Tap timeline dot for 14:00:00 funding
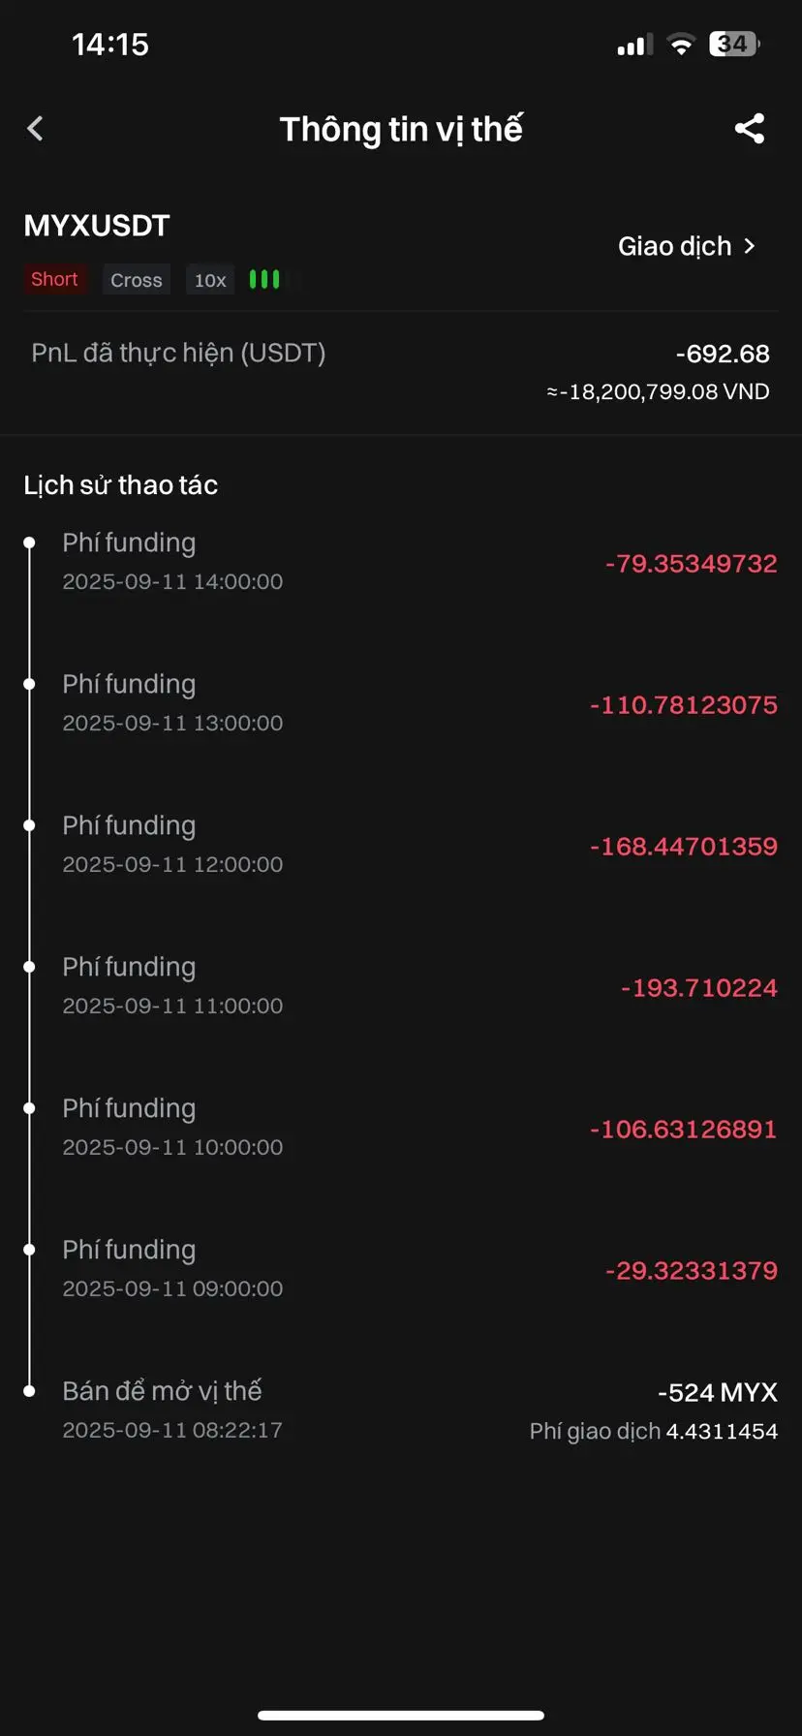Image resolution: width=802 pixels, height=1736 pixels. tap(29, 542)
